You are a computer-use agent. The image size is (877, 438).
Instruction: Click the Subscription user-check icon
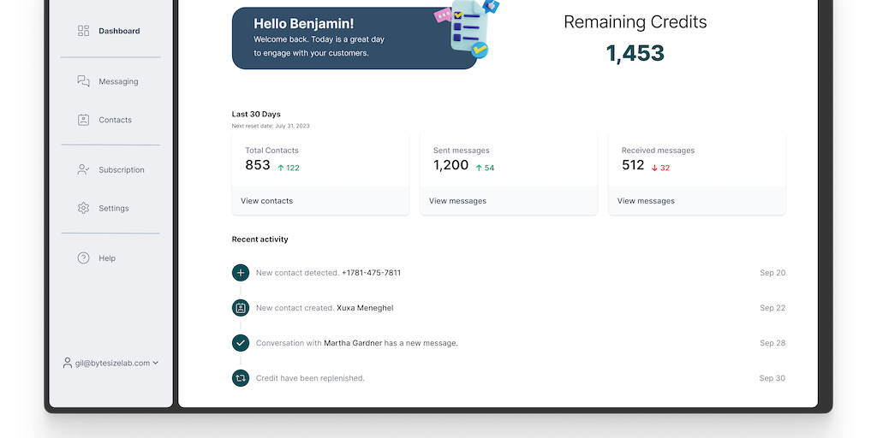pos(83,169)
